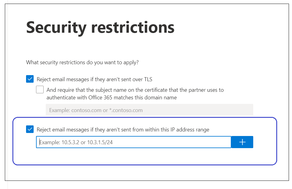Click the 'And require that the subject name' label

[x=135, y=90]
